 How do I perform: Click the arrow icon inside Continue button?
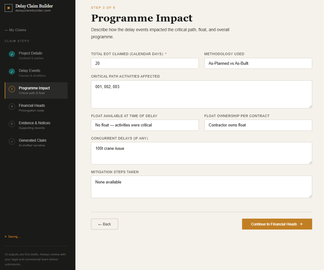(x=302, y=224)
